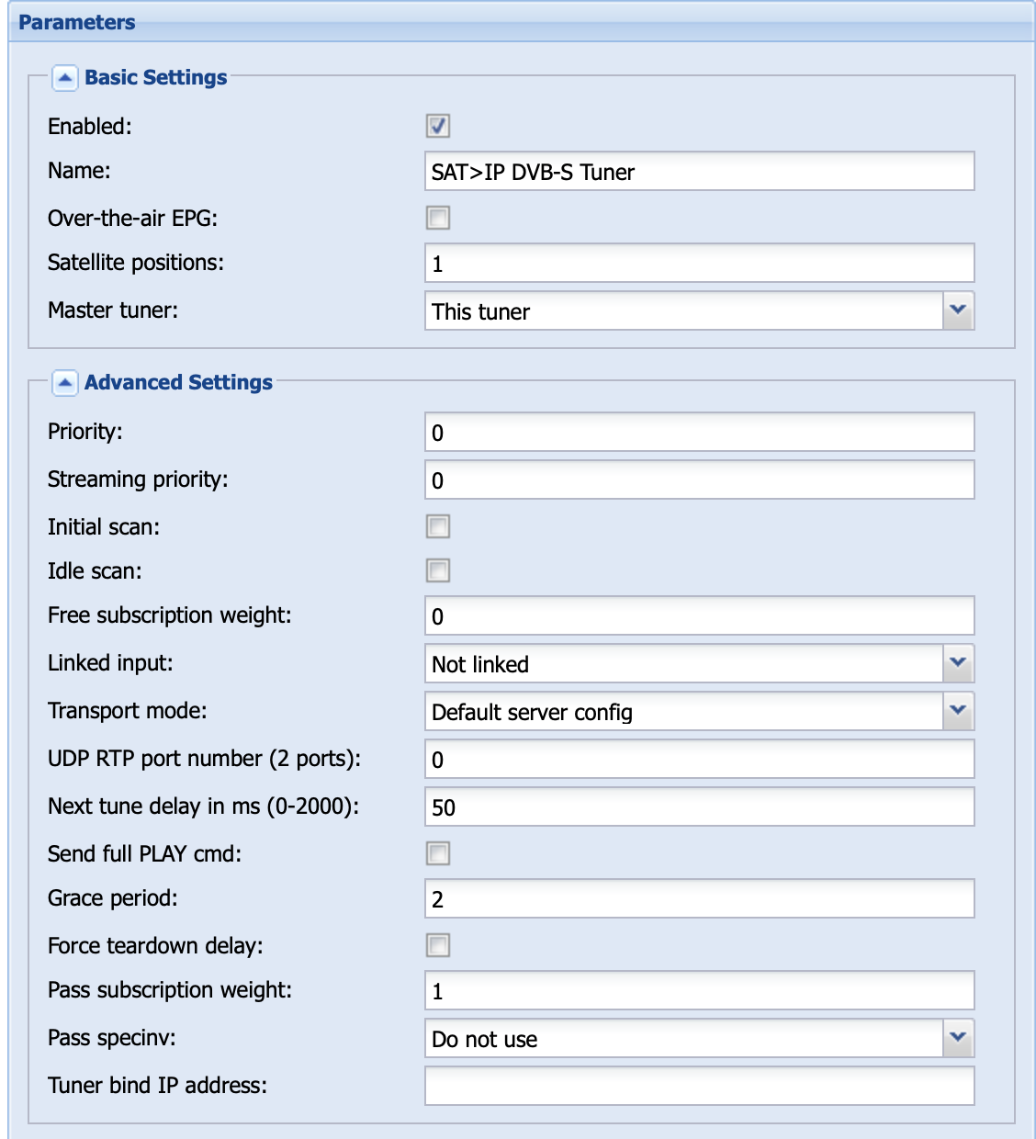This screenshot has width=1036, height=1139.
Task: Uncheck the Enabled checkbox
Action: click(438, 126)
